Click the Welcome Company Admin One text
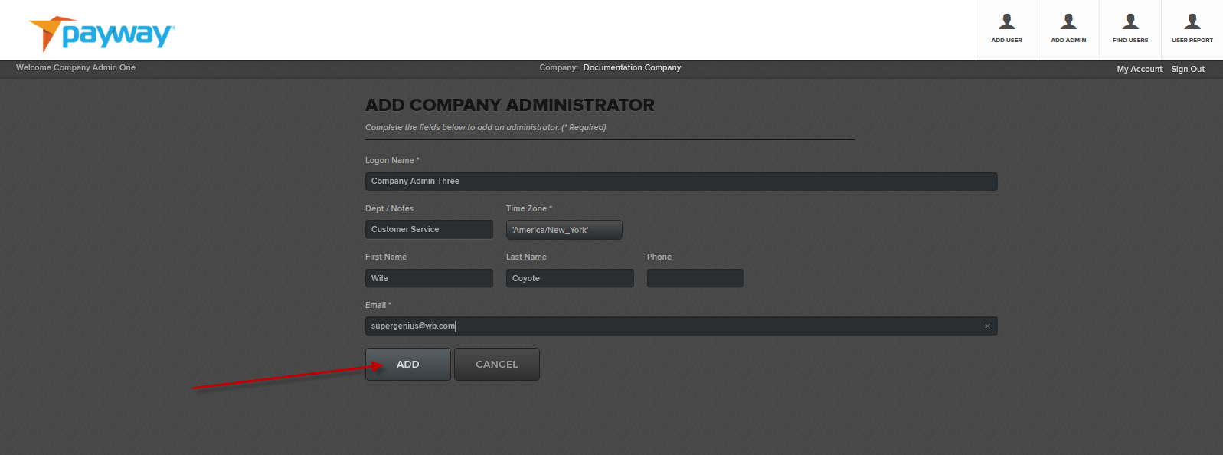 point(76,68)
